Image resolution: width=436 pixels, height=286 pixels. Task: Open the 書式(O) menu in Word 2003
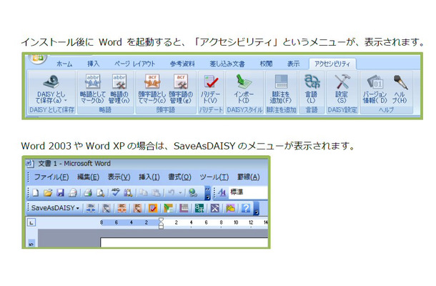click(x=179, y=177)
